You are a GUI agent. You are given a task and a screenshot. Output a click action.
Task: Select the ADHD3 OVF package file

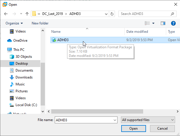[x=63, y=40]
